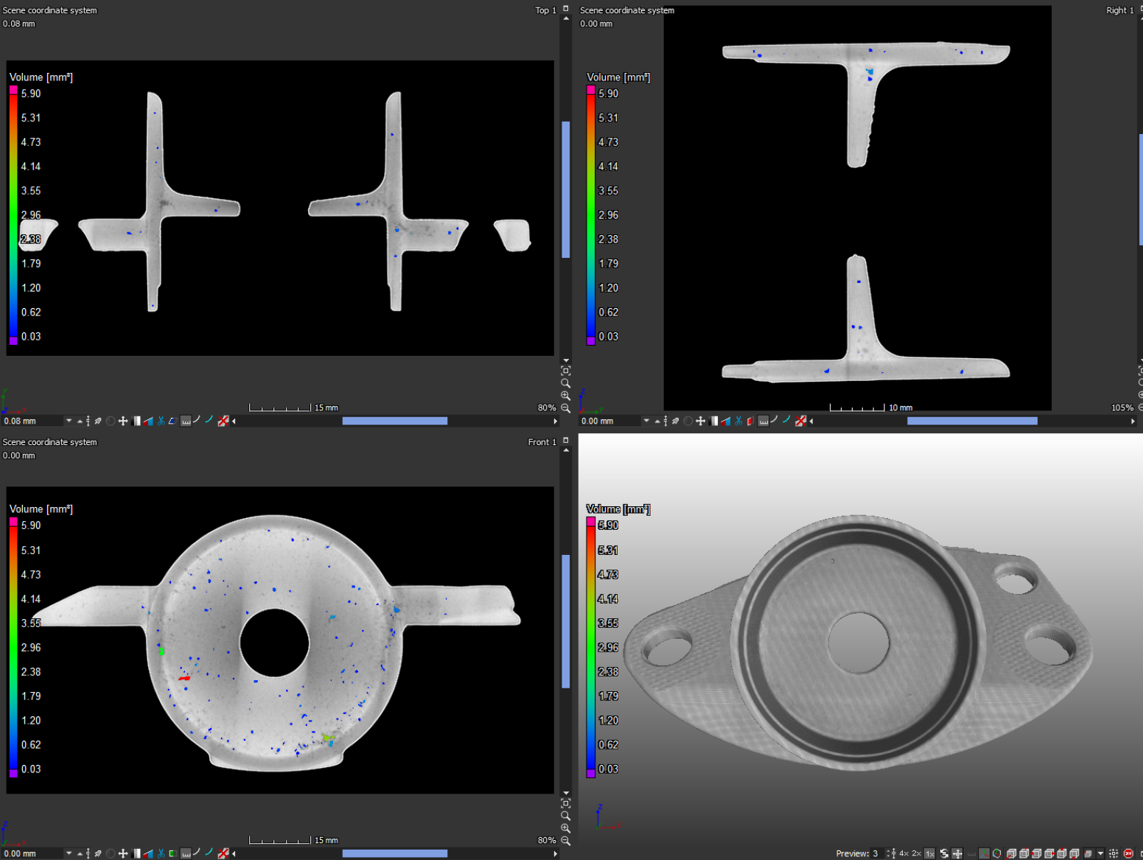The height and width of the screenshot is (860, 1143).
Task: Maximize the Top 1 view pane
Action: pos(565,9)
